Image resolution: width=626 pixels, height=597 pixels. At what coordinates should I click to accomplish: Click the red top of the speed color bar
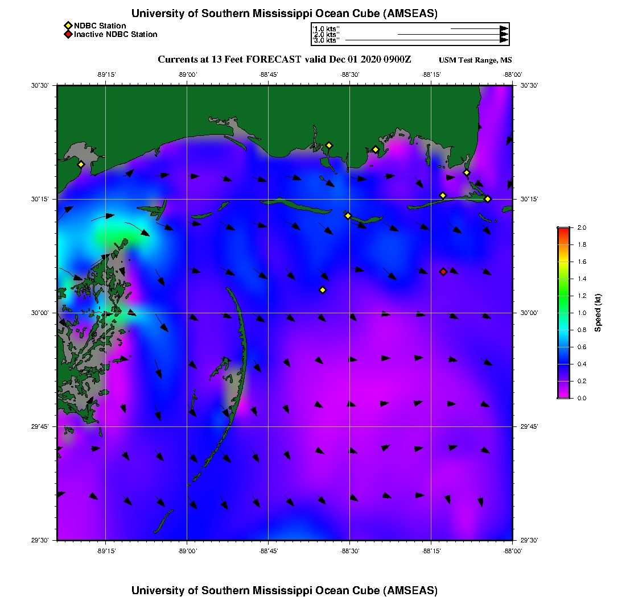point(563,230)
